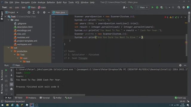Click the line:column 16:61 status indicator

pyautogui.click(x=182, y=101)
